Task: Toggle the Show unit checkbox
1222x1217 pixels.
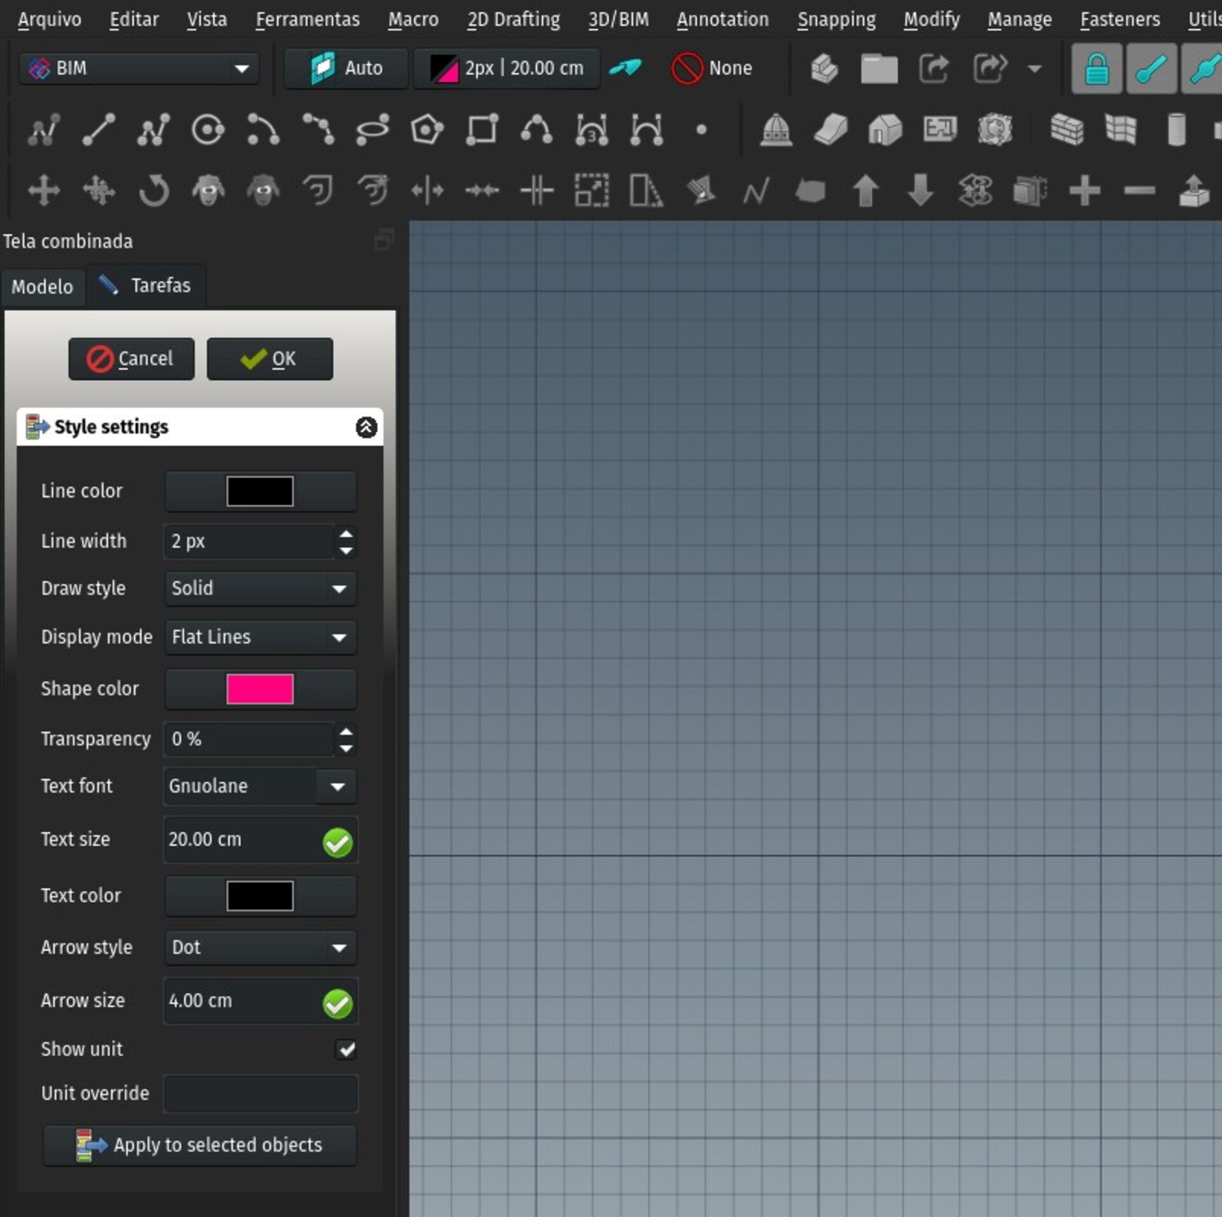Action: click(346, 1049)
